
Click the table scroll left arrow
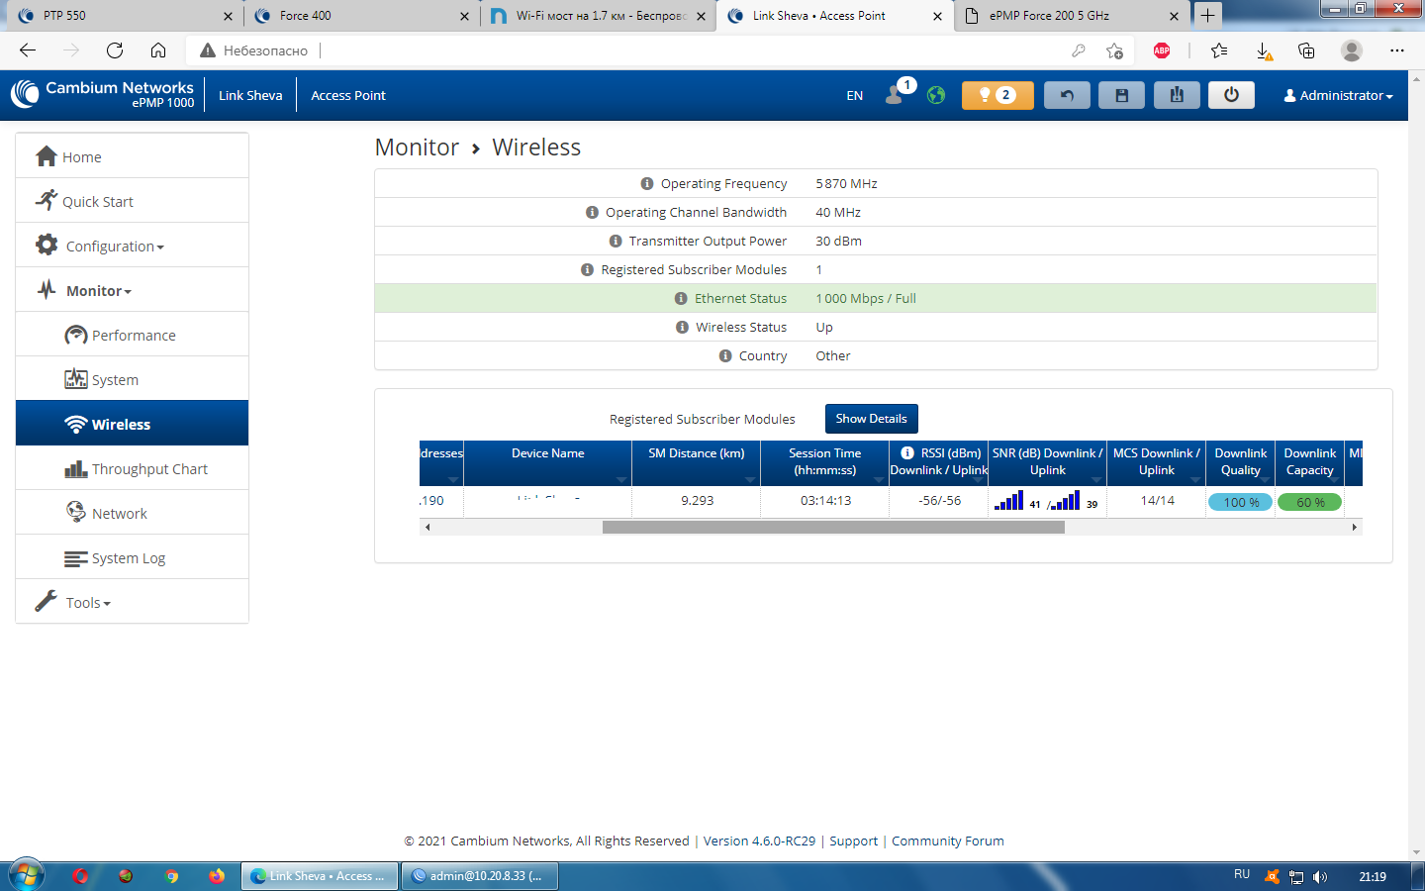point(427,527)
